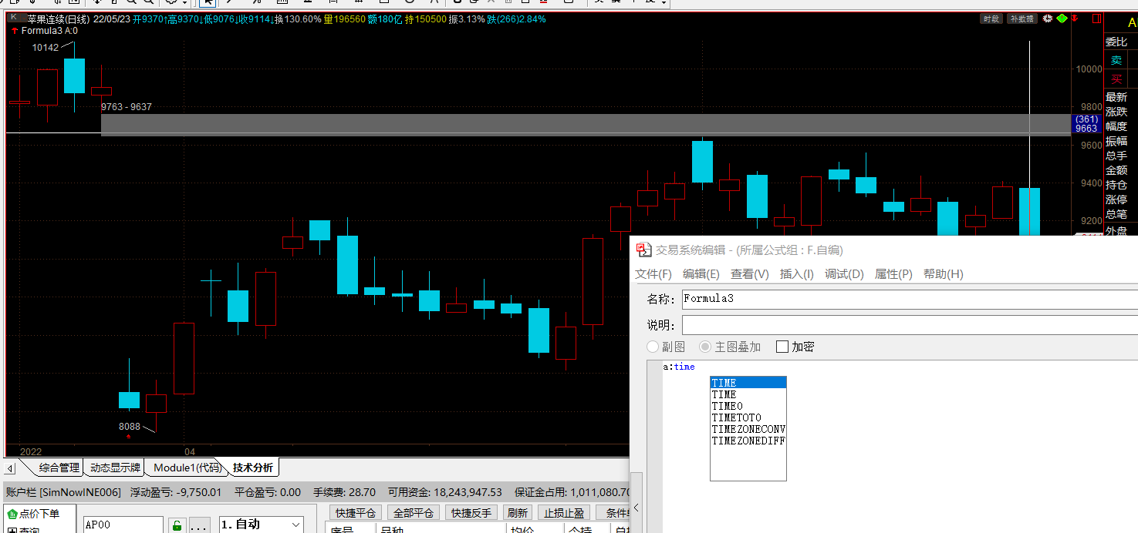Click the green diamond icon above chart

pos(1062,18)
